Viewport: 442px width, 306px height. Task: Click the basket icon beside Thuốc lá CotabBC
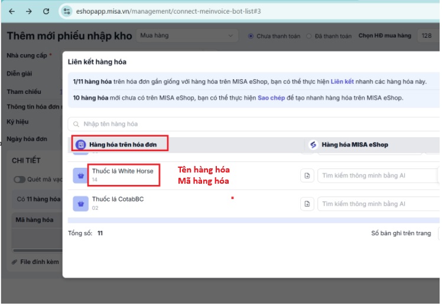[80, 204]
